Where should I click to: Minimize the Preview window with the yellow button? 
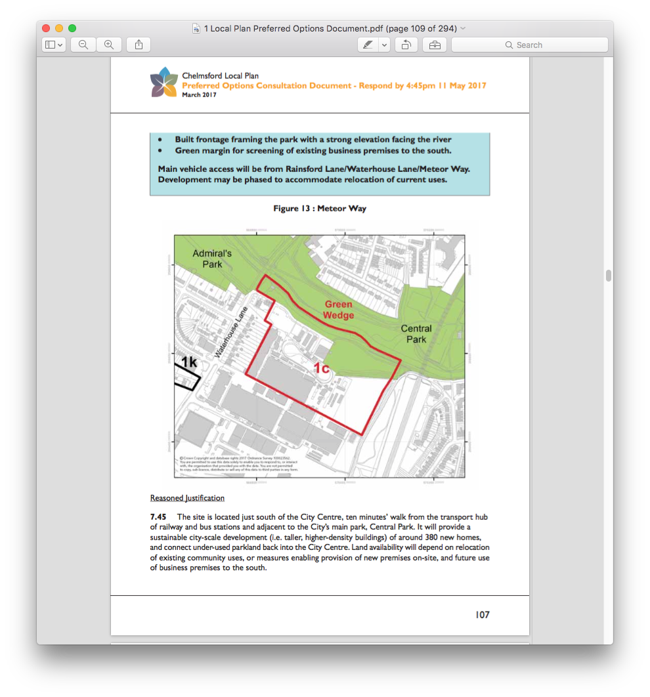point(59,28)
